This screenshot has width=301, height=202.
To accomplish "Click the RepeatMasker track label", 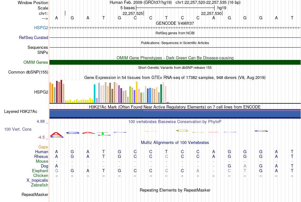I will tap(35, 194).
